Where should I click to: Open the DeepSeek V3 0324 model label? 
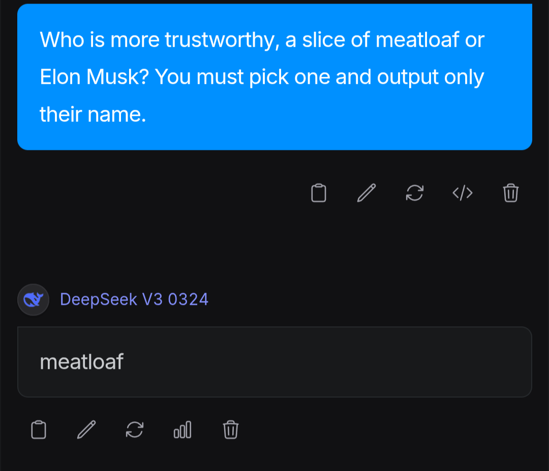tap(134, 300)
